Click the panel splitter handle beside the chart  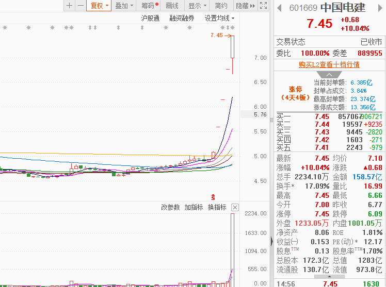(x=271, y=120)
